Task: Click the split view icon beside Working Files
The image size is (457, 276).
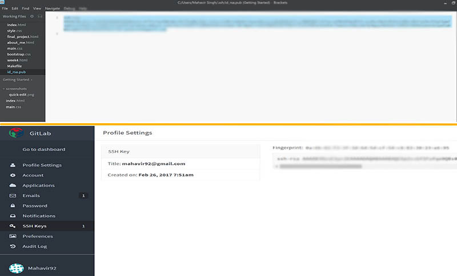Action: pyautogui.click(x=40, y=17)
